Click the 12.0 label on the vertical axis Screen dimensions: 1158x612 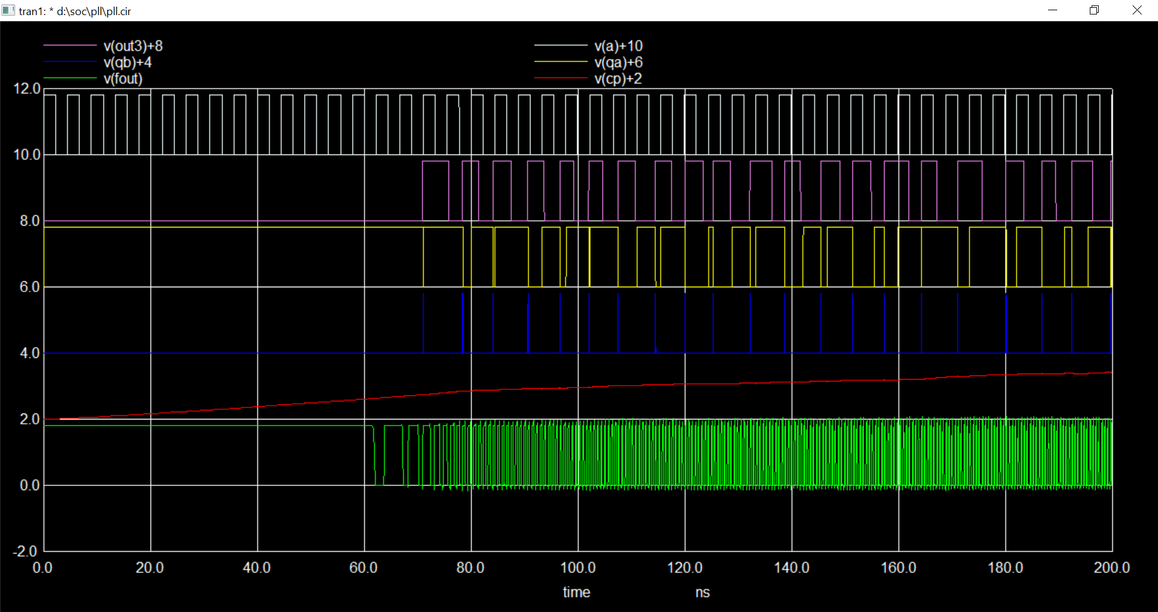[27, 88]
